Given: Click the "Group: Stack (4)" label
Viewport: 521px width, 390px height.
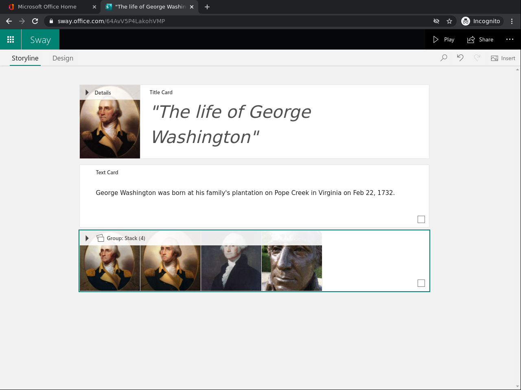Looking at the screenshot, I should 126,238.
